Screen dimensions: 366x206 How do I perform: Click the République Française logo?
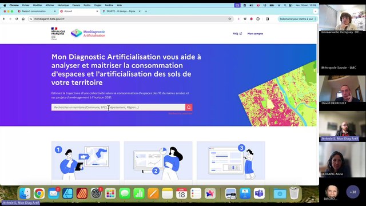pos(58,33)
